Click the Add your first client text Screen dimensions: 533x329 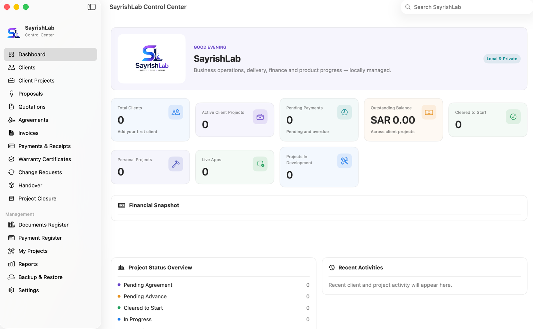pos(137,132)
